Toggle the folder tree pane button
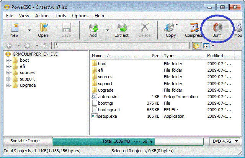 (x=196, y=46)
